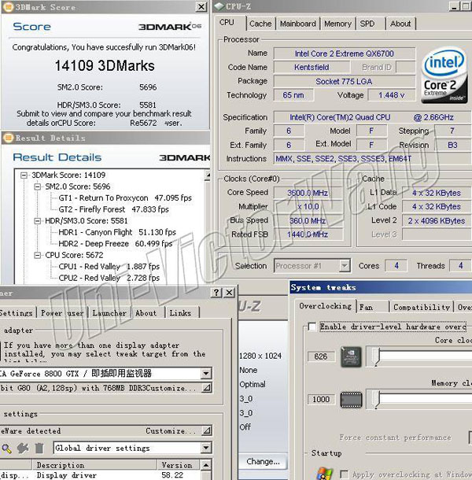Click the memory clock chip icon
This screenshot has width=472, height=480.
tap(351, 400)
